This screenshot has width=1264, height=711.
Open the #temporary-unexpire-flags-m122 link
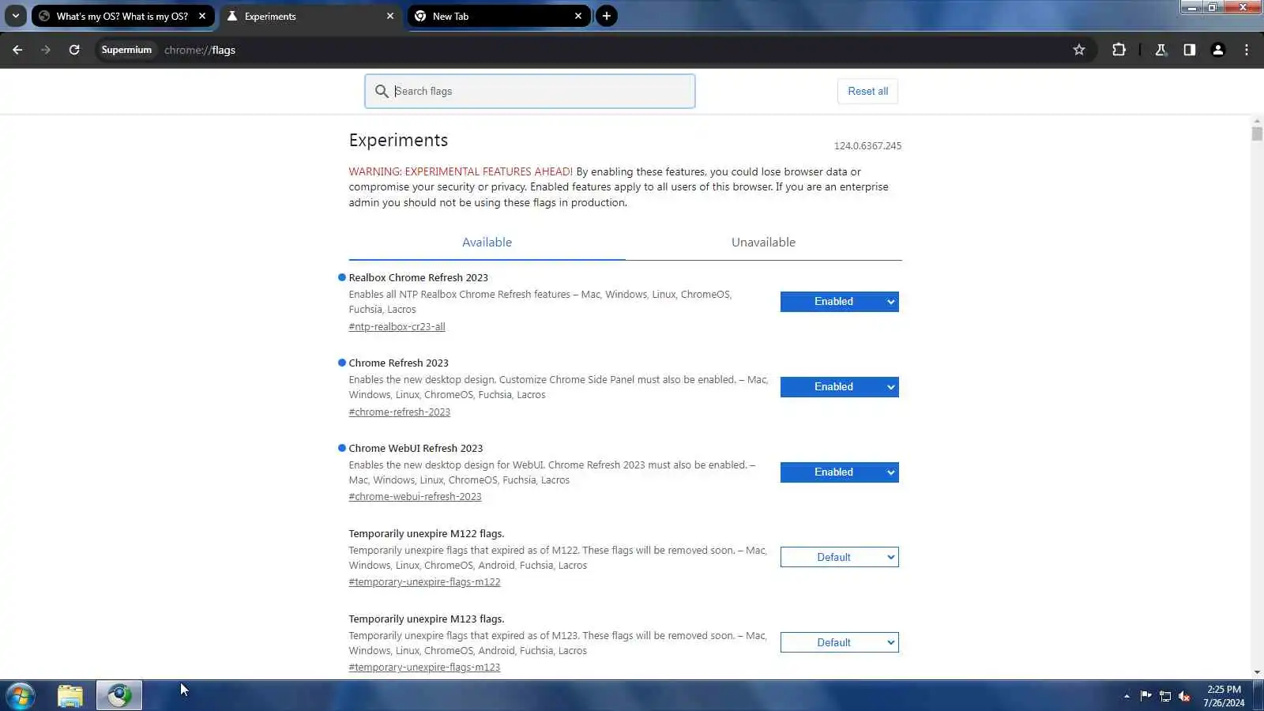coord(424,582)
